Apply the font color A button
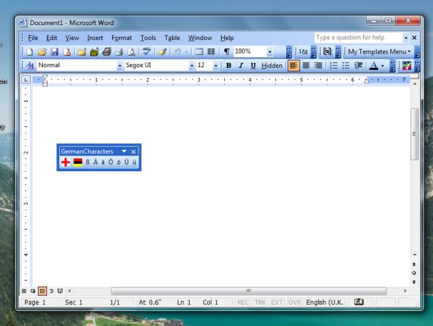 [374, 66]
